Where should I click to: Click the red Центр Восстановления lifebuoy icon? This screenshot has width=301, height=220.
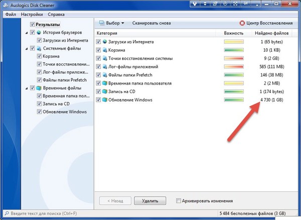point(242,23)
